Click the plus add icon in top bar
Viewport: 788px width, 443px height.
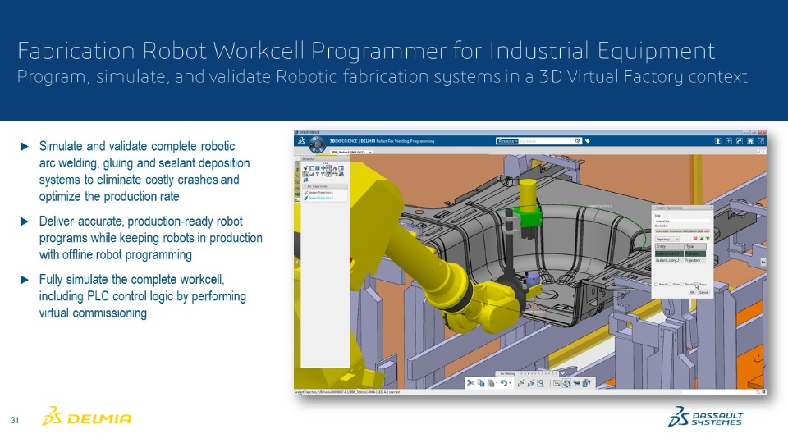click(728, 141)
